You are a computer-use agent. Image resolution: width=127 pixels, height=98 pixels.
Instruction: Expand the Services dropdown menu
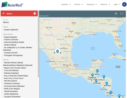point(78,4)
